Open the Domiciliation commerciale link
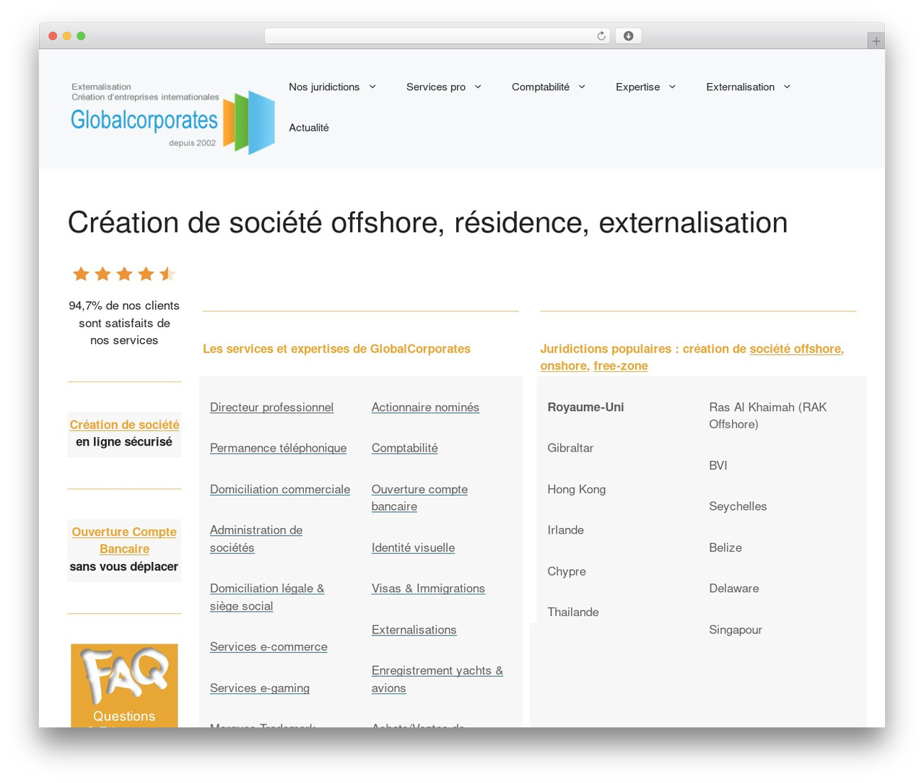The image size is (924, 783). pos(280,489)
